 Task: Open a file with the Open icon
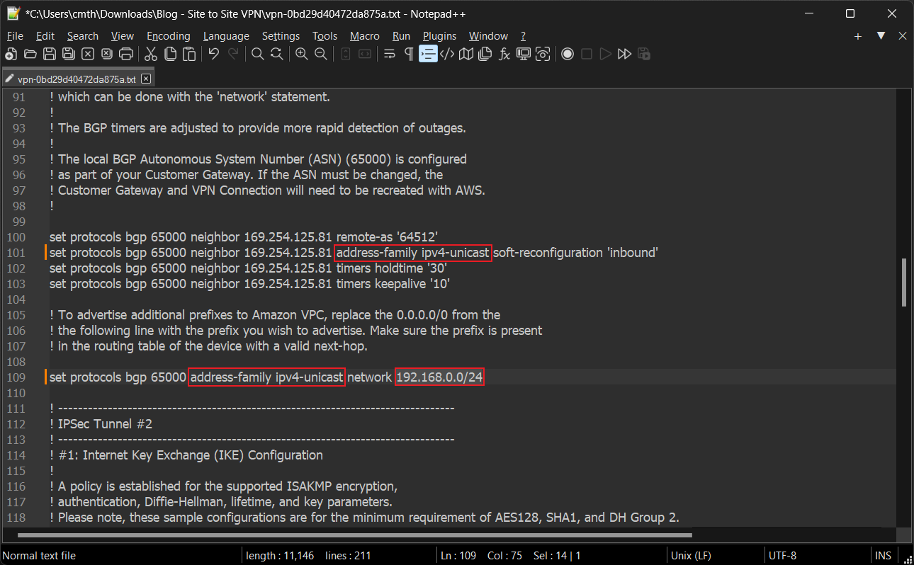[30, 54]
